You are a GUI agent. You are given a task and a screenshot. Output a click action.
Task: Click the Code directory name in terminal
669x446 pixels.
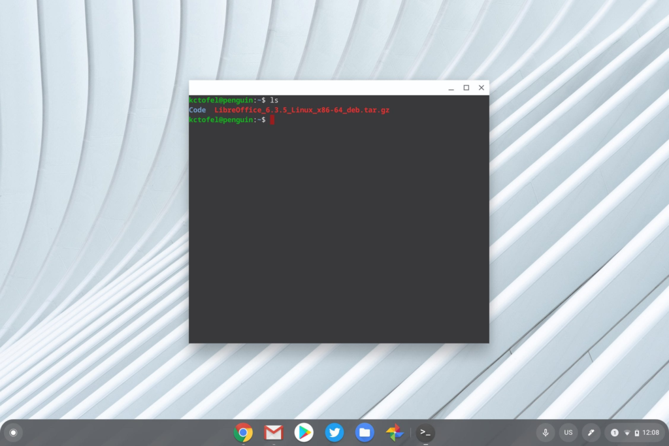tap(197, 110)
